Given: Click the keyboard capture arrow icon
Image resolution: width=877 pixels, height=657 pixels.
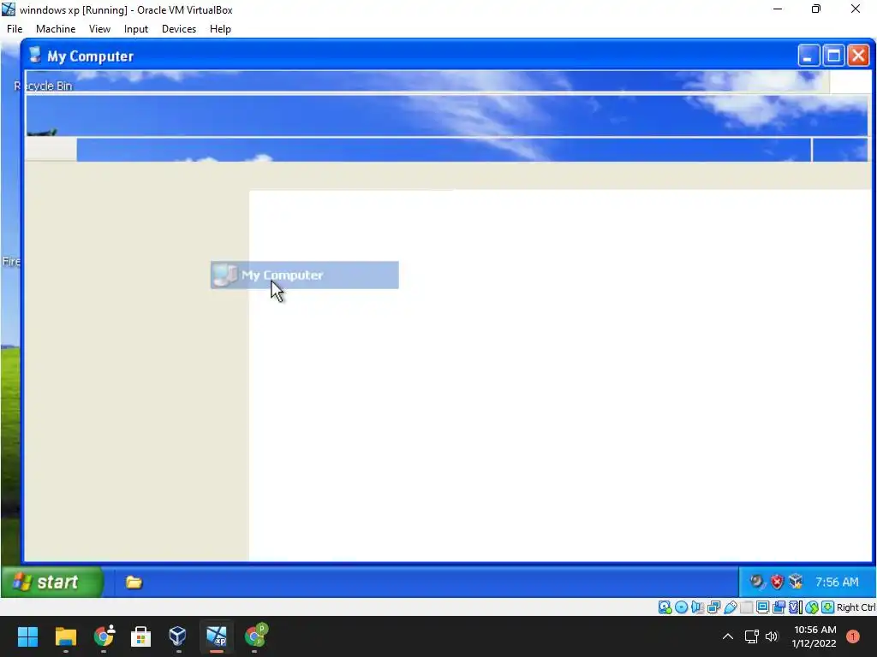Looking at the screenshot, I should pyautogui.click(x=828, y=607).
